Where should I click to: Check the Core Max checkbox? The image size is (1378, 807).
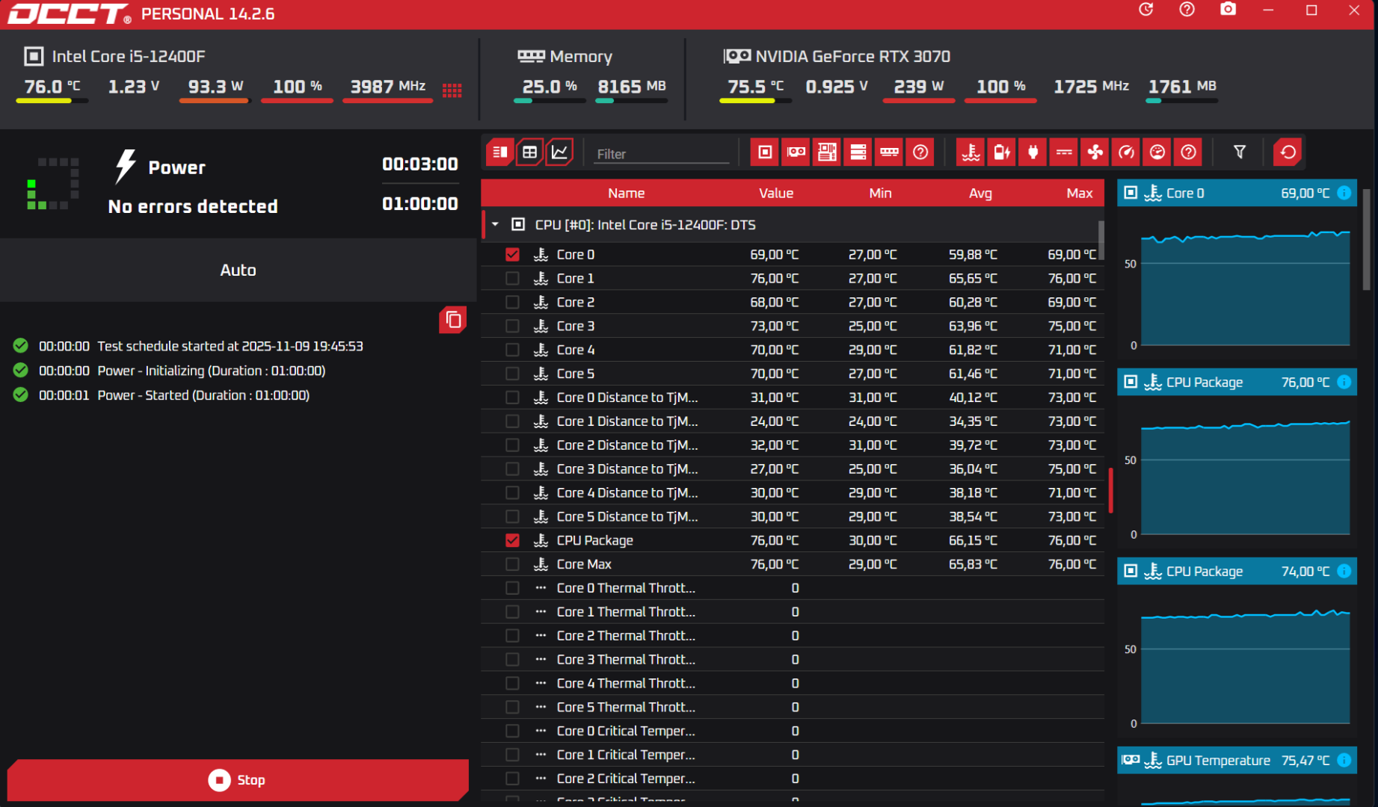(x=512, y=564)
